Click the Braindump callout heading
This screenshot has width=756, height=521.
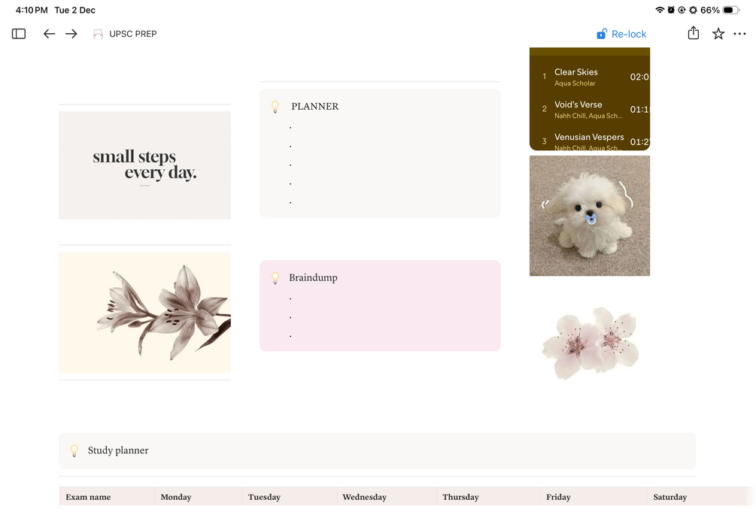[314, 277]
